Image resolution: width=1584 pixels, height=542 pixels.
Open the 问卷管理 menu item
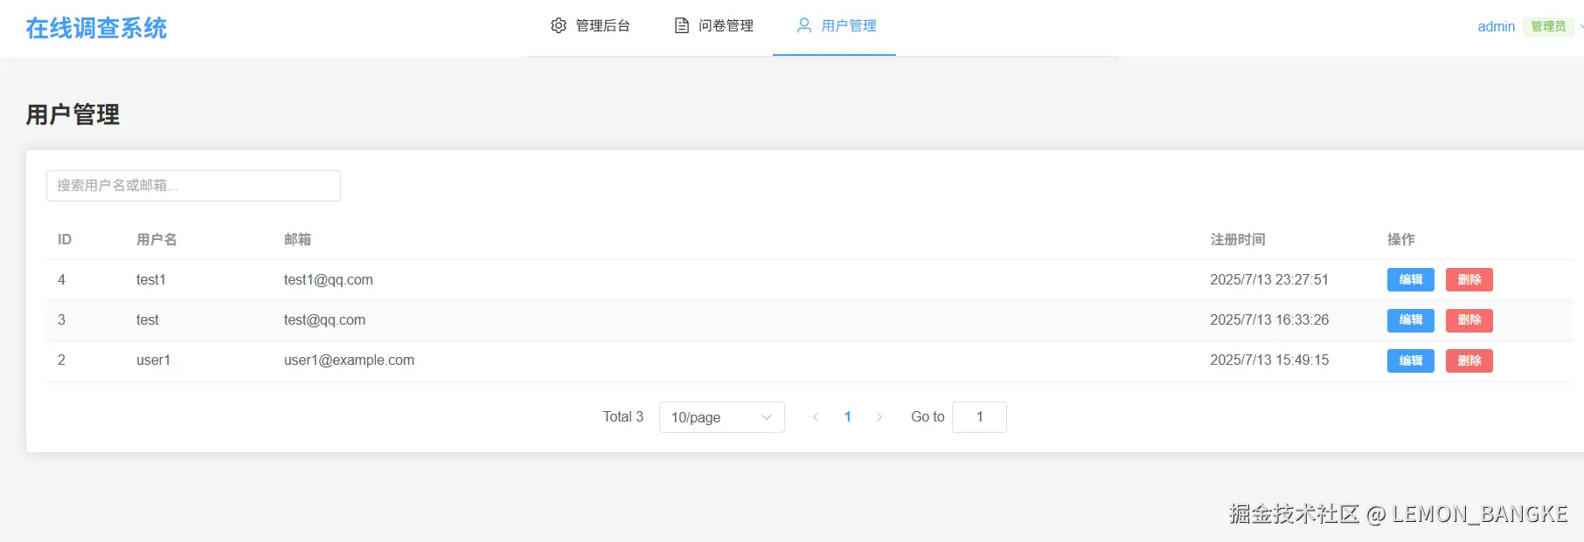coord(713,26)
